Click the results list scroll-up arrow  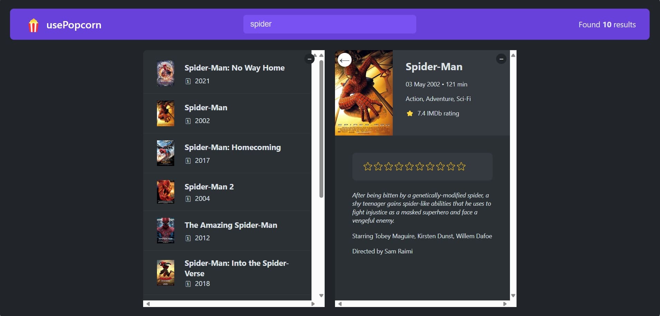coord(321,55)
